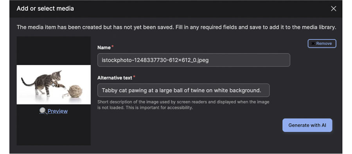Click the magnifying glass icon beside Preview
352x154 pixels.
coord(43,111)
